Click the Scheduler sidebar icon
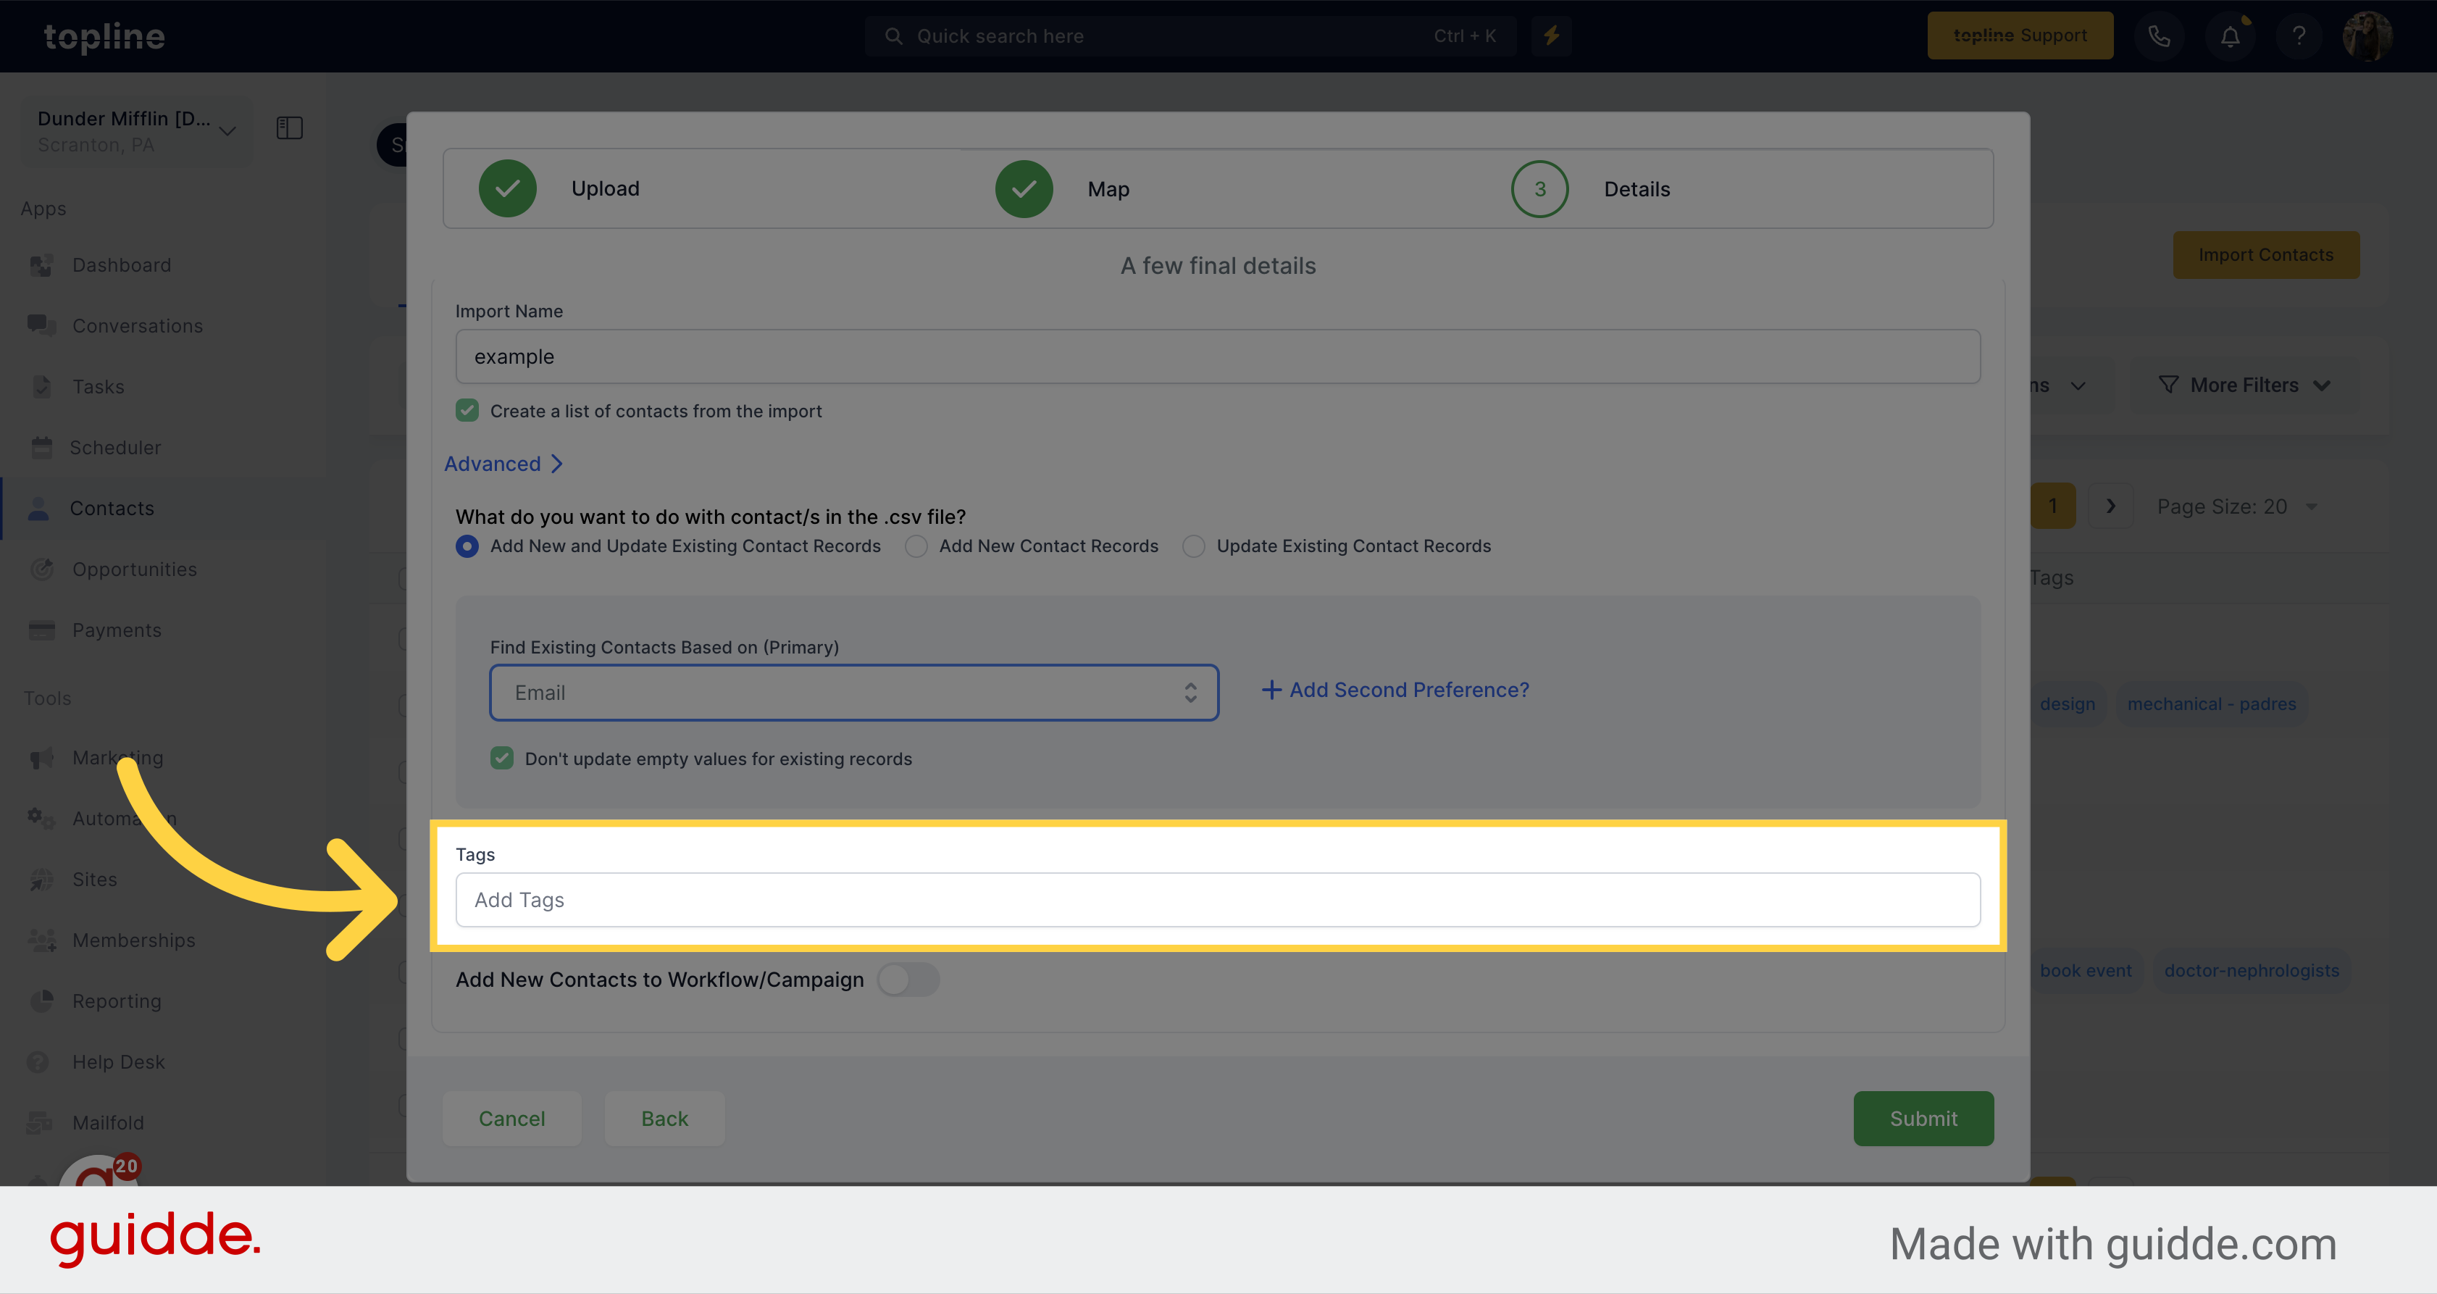The height and width of the screenshot is (1294, 2437). point(42,446)
